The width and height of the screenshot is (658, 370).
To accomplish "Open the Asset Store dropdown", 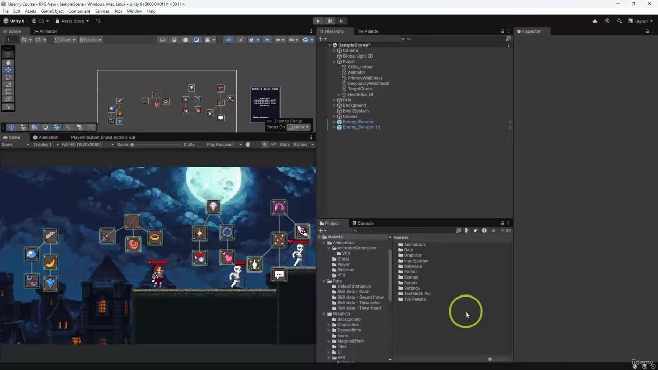I will [72, 21].
